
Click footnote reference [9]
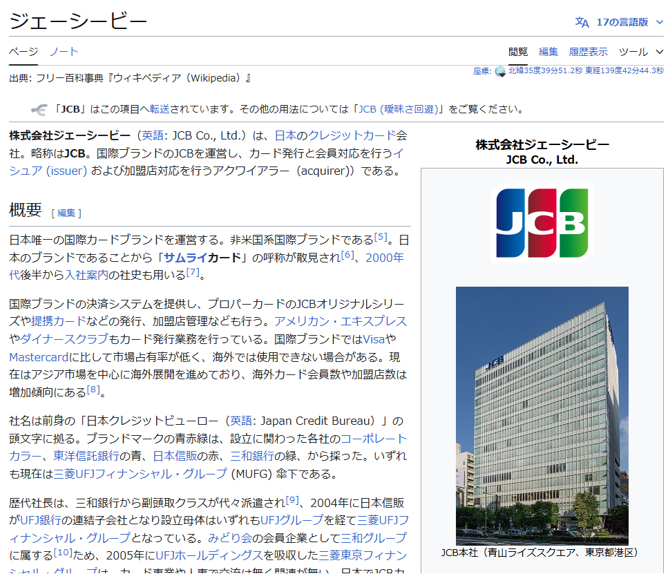point(292,500)
